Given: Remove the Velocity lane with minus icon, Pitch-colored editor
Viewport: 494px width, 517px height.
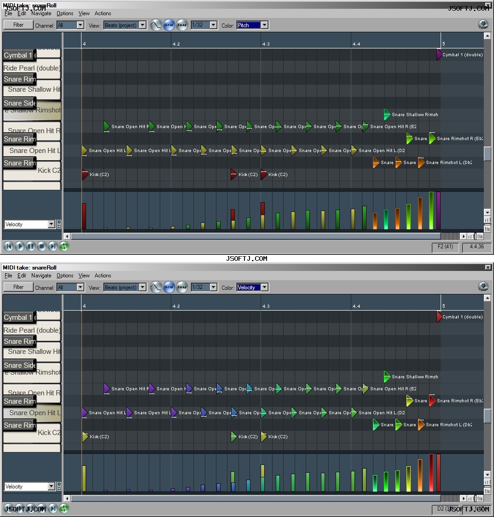Looking at the screenshot, I should 59,222.
